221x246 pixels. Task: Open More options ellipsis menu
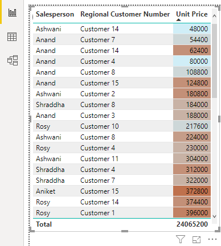click(212, 239)
